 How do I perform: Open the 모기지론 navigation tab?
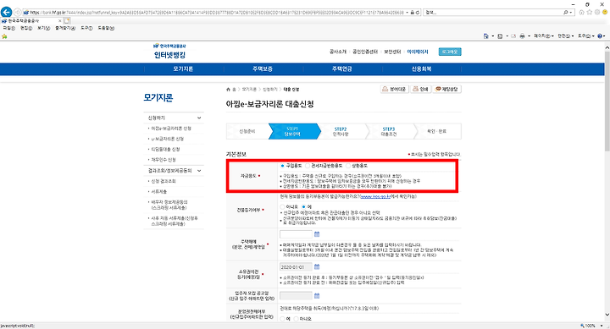[x=183, y=69]
